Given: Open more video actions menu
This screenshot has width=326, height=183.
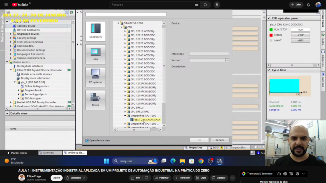Looking at the screenshot, I should (233, 178).
